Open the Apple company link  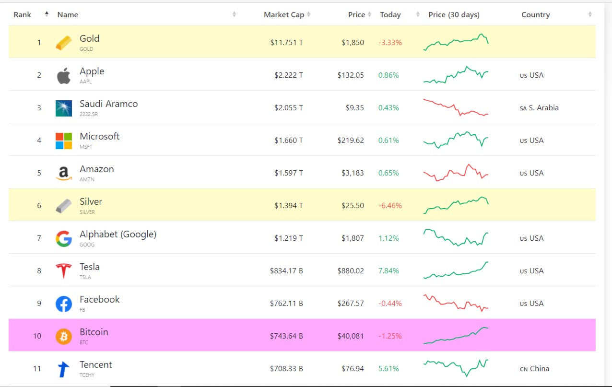point(92,71)
